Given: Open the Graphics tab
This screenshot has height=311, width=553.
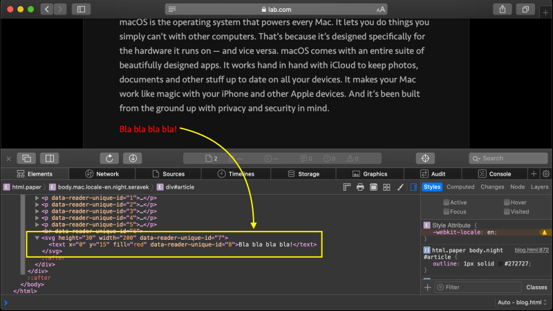Looking at the screenshot, I should [x=370, y=174].
